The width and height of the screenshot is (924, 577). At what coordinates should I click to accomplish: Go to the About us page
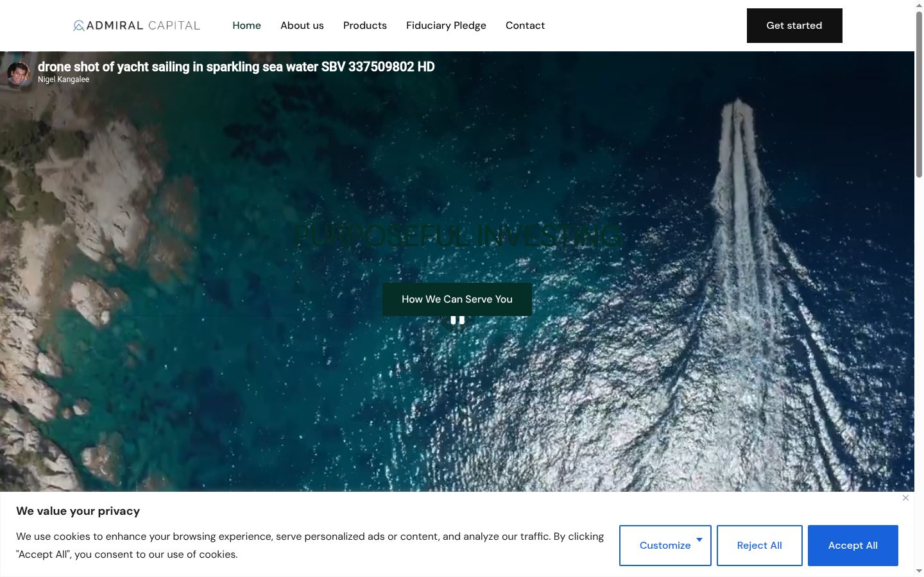(302, 26)
